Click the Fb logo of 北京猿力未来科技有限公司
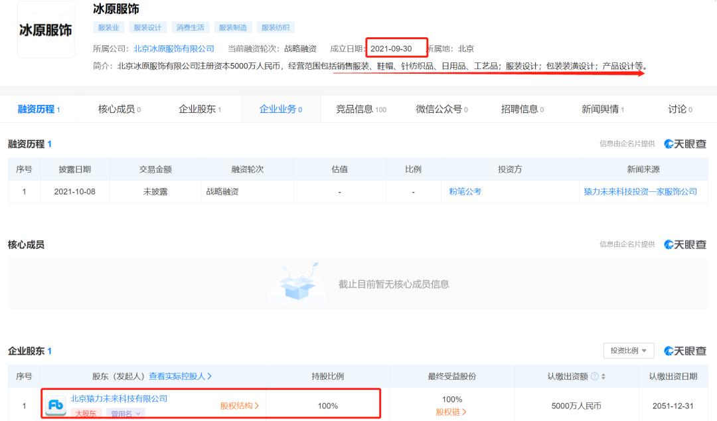Viewport: 717px width, 421px height. tap(56, 405)
